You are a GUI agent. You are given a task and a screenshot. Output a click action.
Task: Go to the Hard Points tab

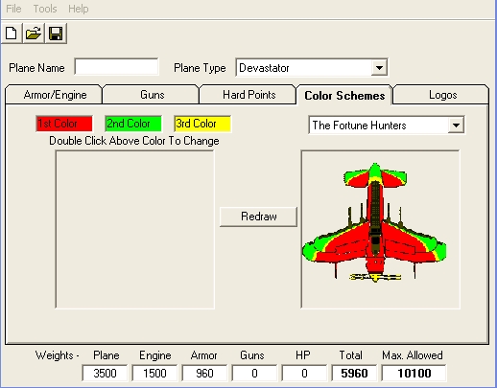(248, 95)
